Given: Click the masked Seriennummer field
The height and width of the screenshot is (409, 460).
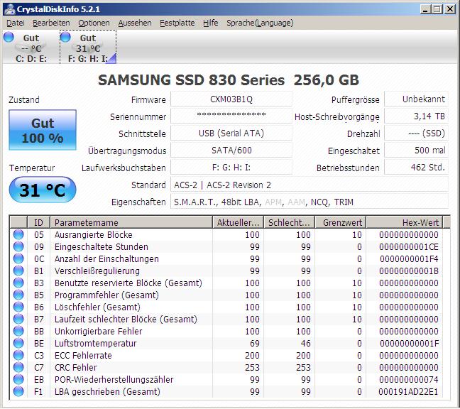Looking at the screenshot, I should 231,116.
